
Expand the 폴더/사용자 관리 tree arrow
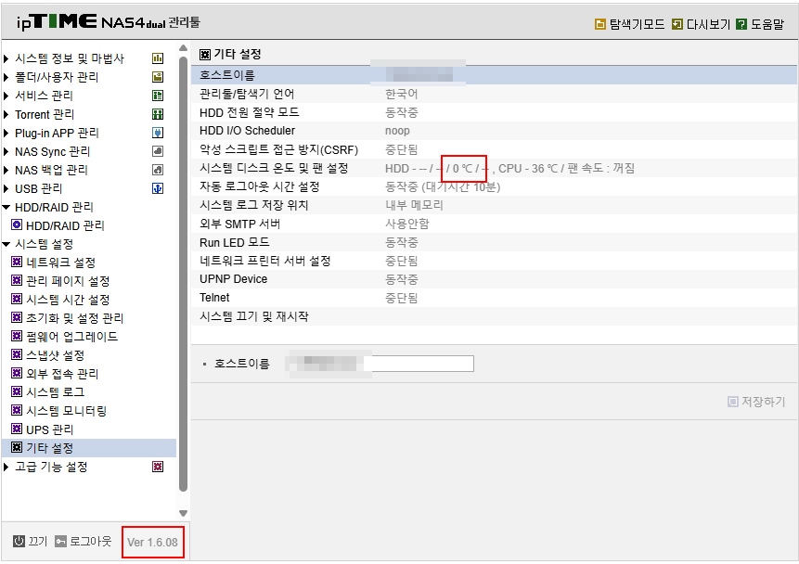pos(6,77)
